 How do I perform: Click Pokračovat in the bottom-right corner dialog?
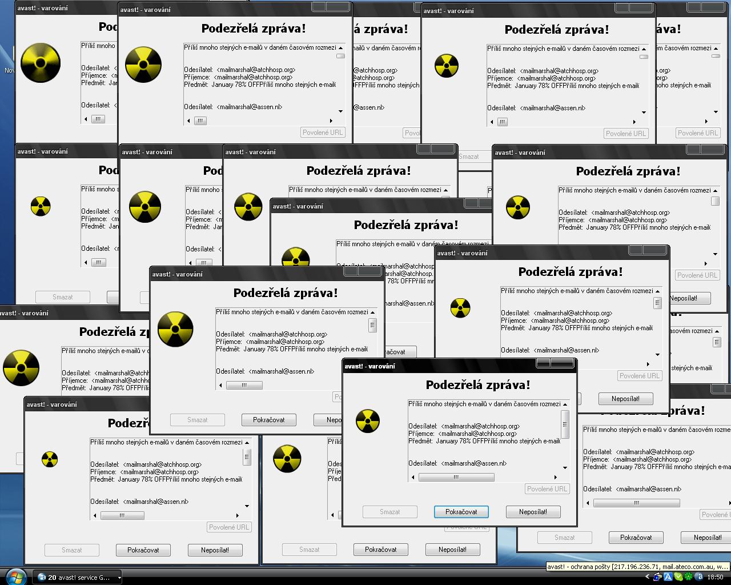pos(636,538)
